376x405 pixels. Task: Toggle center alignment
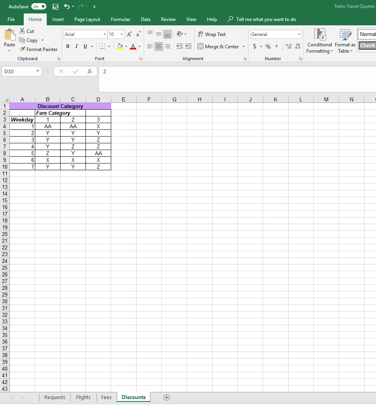pos(158,46)
